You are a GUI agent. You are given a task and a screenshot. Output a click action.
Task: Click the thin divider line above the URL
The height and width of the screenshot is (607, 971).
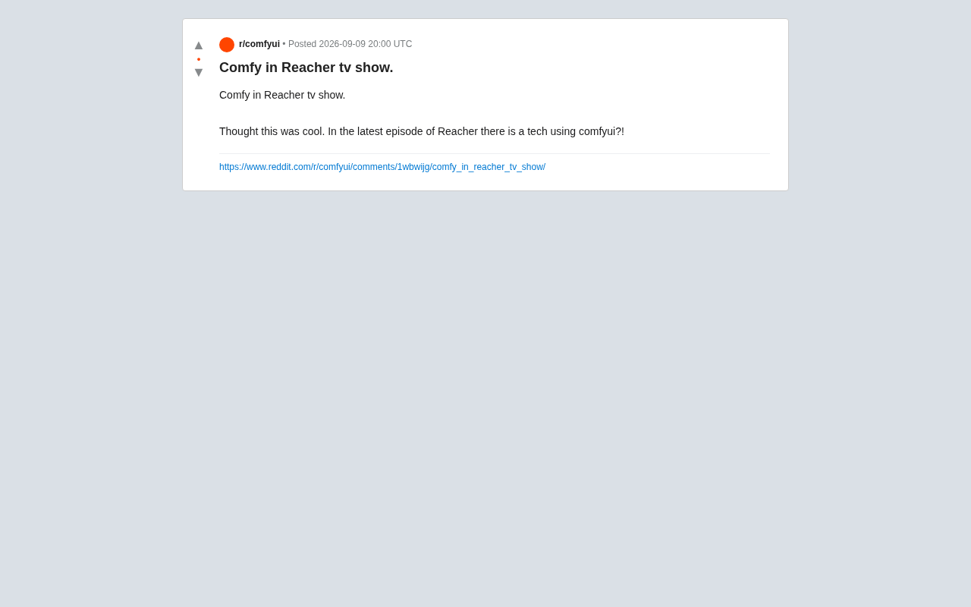click(495, 154)
